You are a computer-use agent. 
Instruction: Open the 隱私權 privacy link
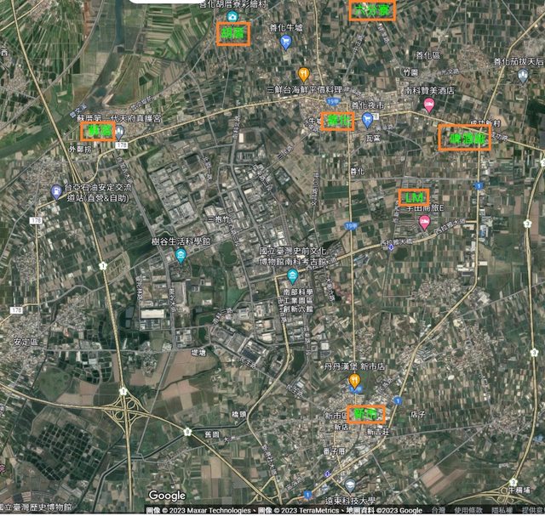tap(502, 511)
